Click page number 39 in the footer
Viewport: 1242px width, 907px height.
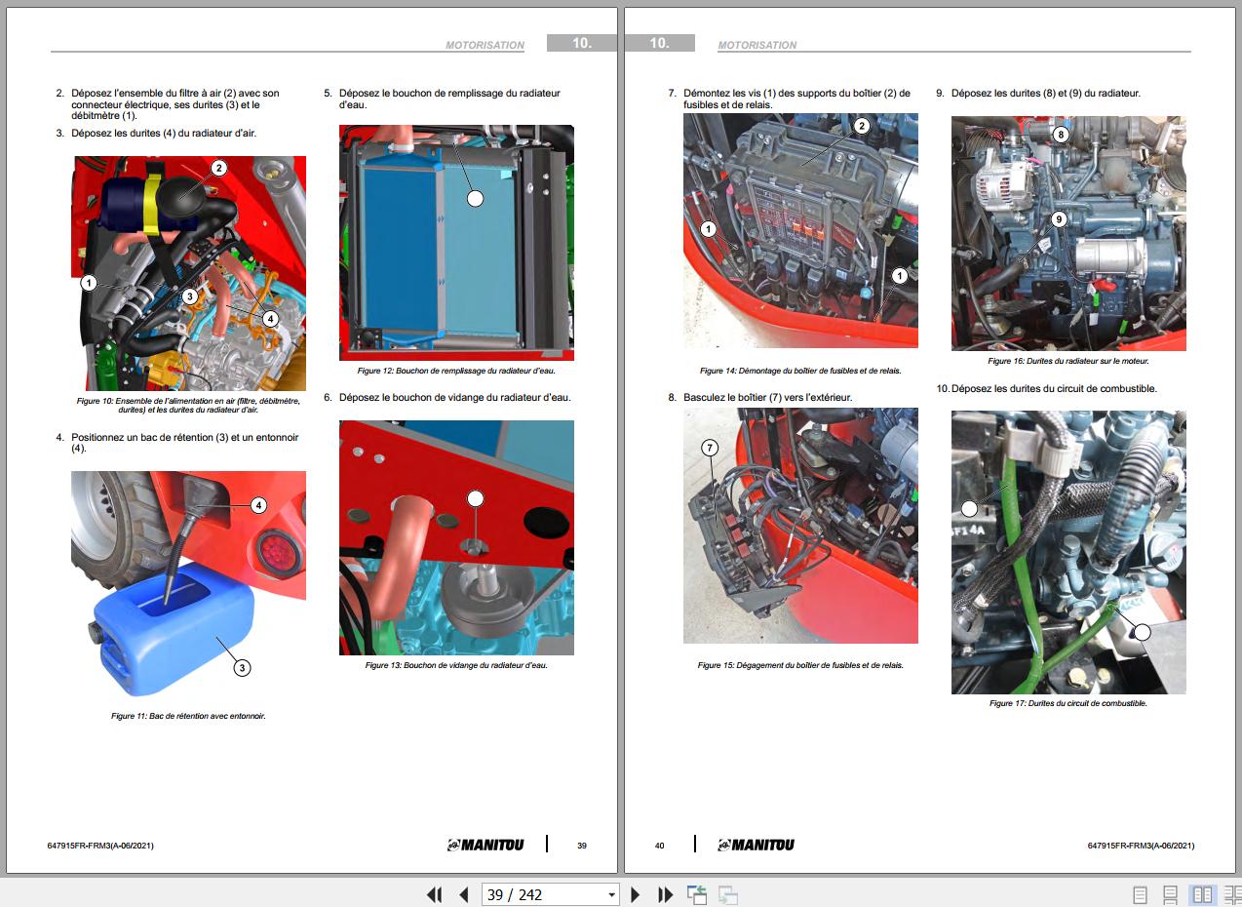(582, 846)
